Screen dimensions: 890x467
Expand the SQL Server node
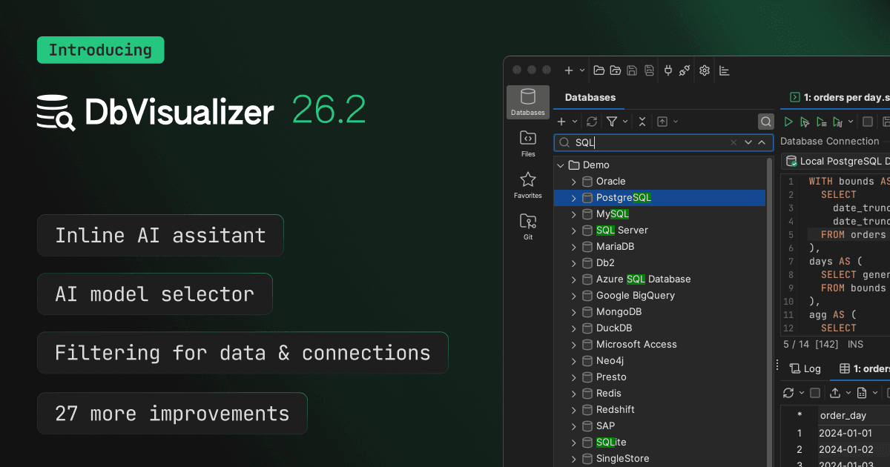click(x=573, y=230)
